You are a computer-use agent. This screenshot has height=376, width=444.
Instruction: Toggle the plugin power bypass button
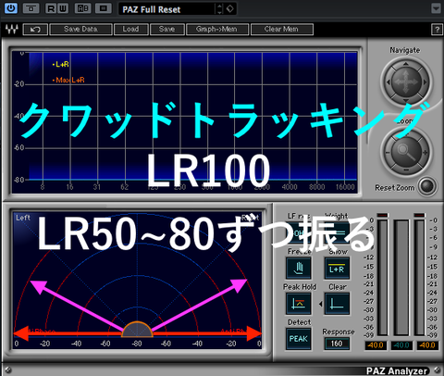[11, 8]
